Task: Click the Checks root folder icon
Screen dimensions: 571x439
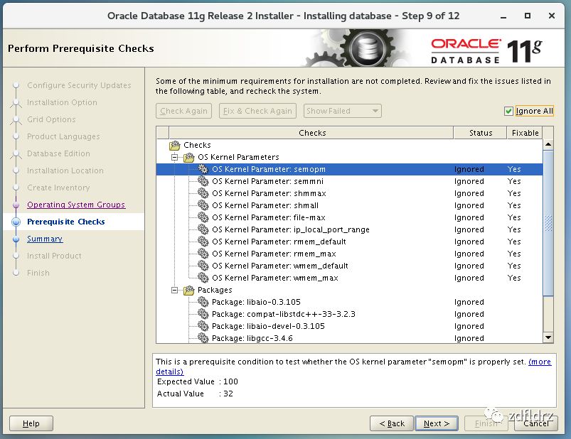Action: pos(175,145)
